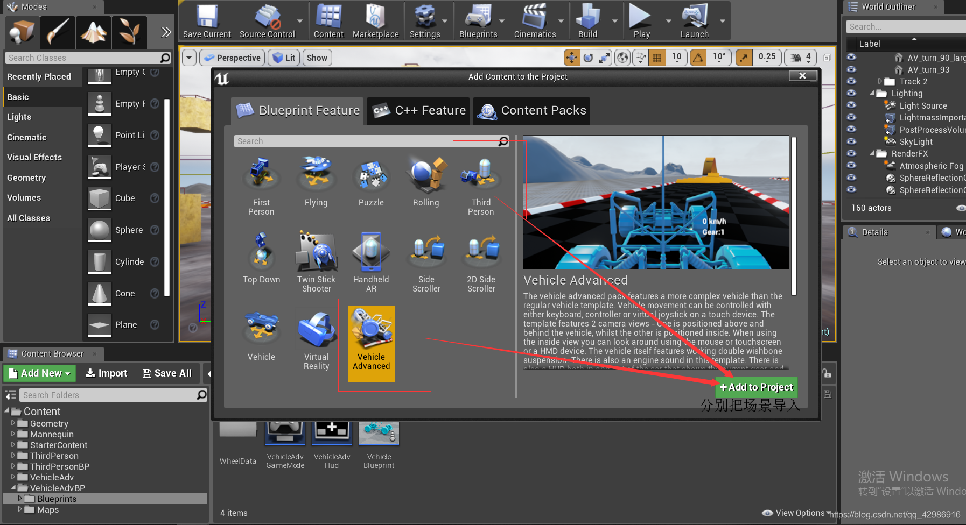Choose the Virtual Reality template
This screenshot has width=966, height=525.
[316, 340]
